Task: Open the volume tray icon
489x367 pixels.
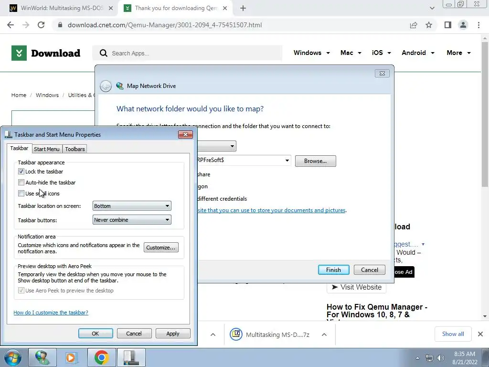Action: point(441,358)
